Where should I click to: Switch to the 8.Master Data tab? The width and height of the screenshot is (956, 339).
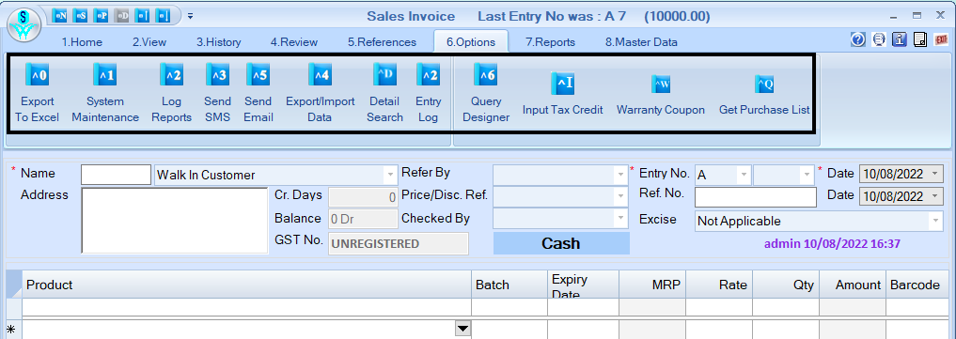[x=641, y=42]
